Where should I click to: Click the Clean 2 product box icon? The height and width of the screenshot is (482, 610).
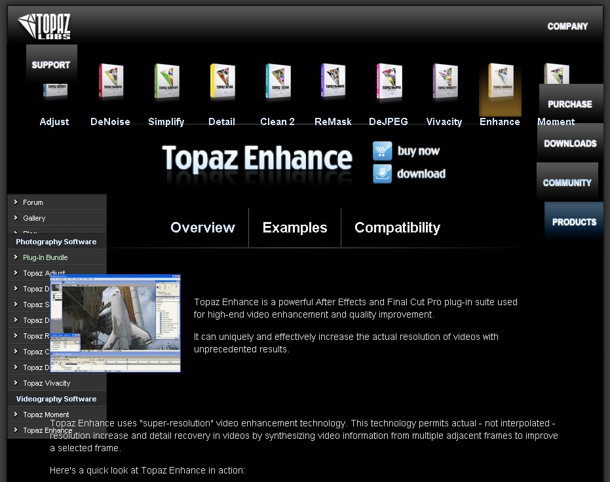278,83
